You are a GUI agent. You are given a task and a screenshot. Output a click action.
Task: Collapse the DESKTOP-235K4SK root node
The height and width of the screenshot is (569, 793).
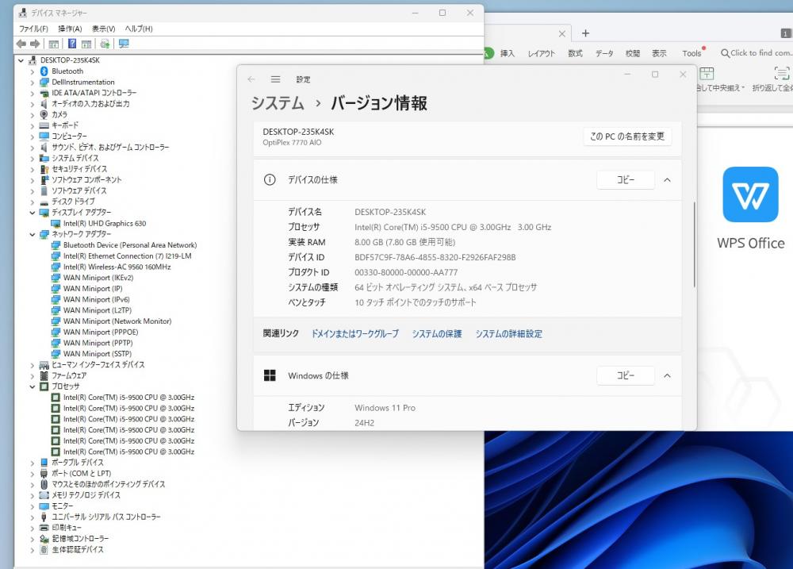tap(21, 61)
